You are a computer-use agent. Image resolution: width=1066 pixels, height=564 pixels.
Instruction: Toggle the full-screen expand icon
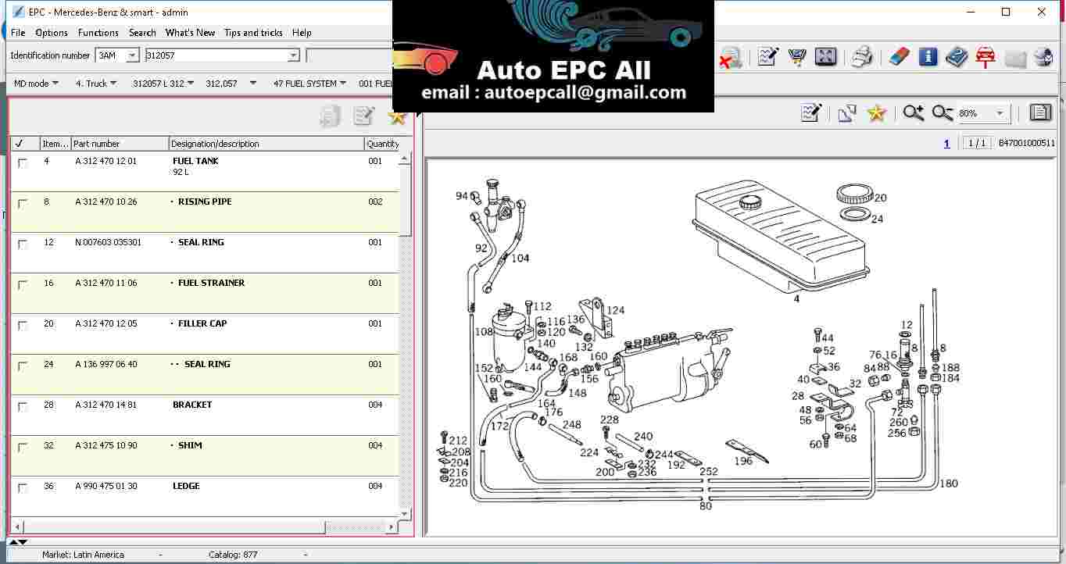[x=826, y=56]
